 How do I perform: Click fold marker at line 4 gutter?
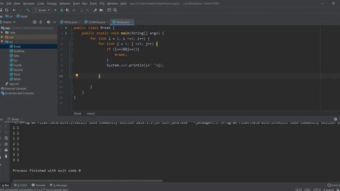click(x=72, y=44)
